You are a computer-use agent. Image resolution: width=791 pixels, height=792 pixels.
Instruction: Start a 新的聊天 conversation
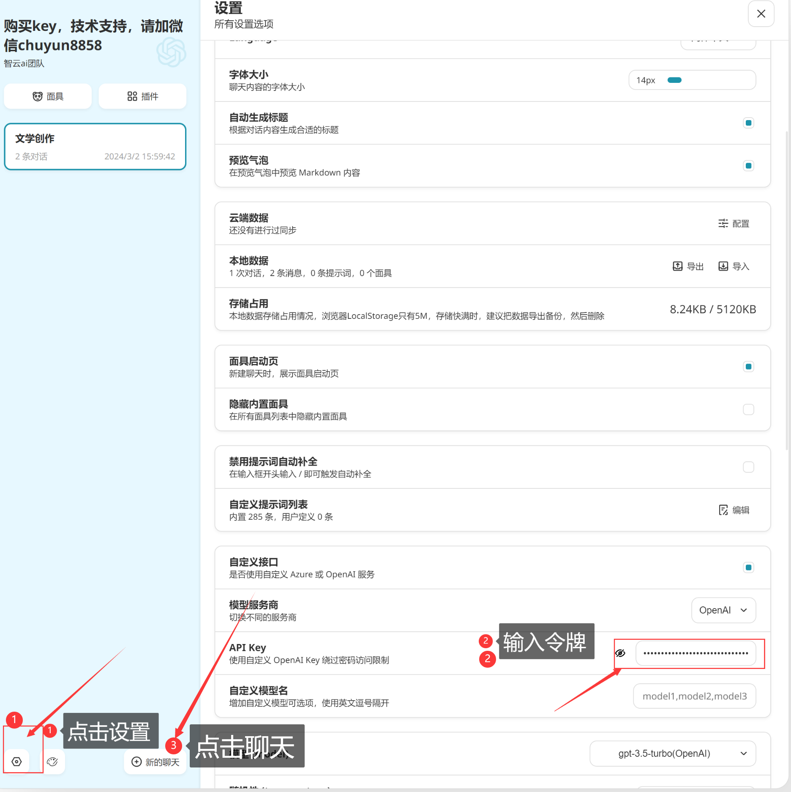(x=155, y=762)
